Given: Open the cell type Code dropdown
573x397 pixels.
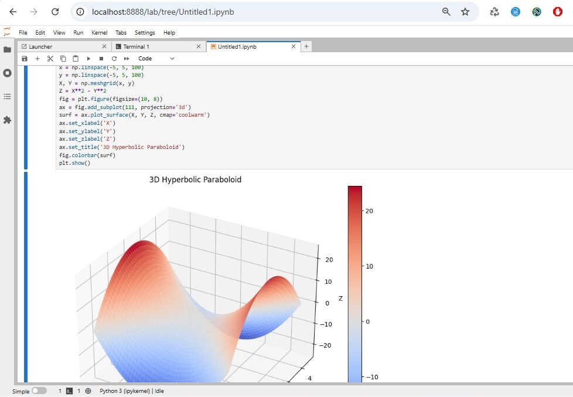Looking at the screenshot, I should (156, 59).
